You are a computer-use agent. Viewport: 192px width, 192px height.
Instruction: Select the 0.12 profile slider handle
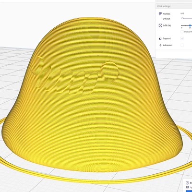tap(182, 18)
